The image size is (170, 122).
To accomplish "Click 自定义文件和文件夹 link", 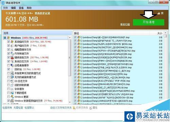I will click(61, 108).
